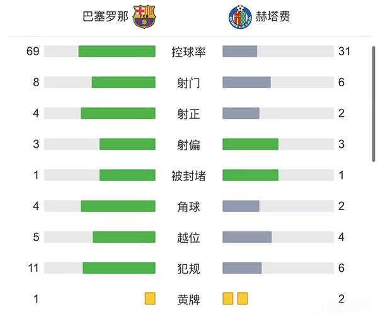Open the 巴塞罗那 team name

105,17
